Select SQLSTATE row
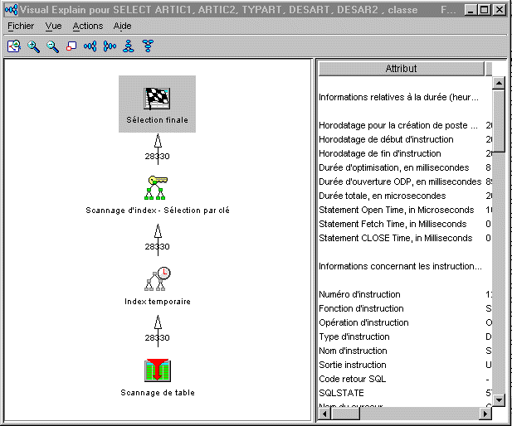This screenshot has height=426, width=512. tap(405, 393)
